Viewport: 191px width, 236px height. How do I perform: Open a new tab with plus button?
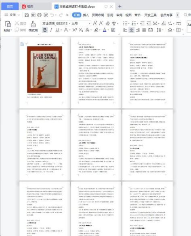click(x=120, y=6)
